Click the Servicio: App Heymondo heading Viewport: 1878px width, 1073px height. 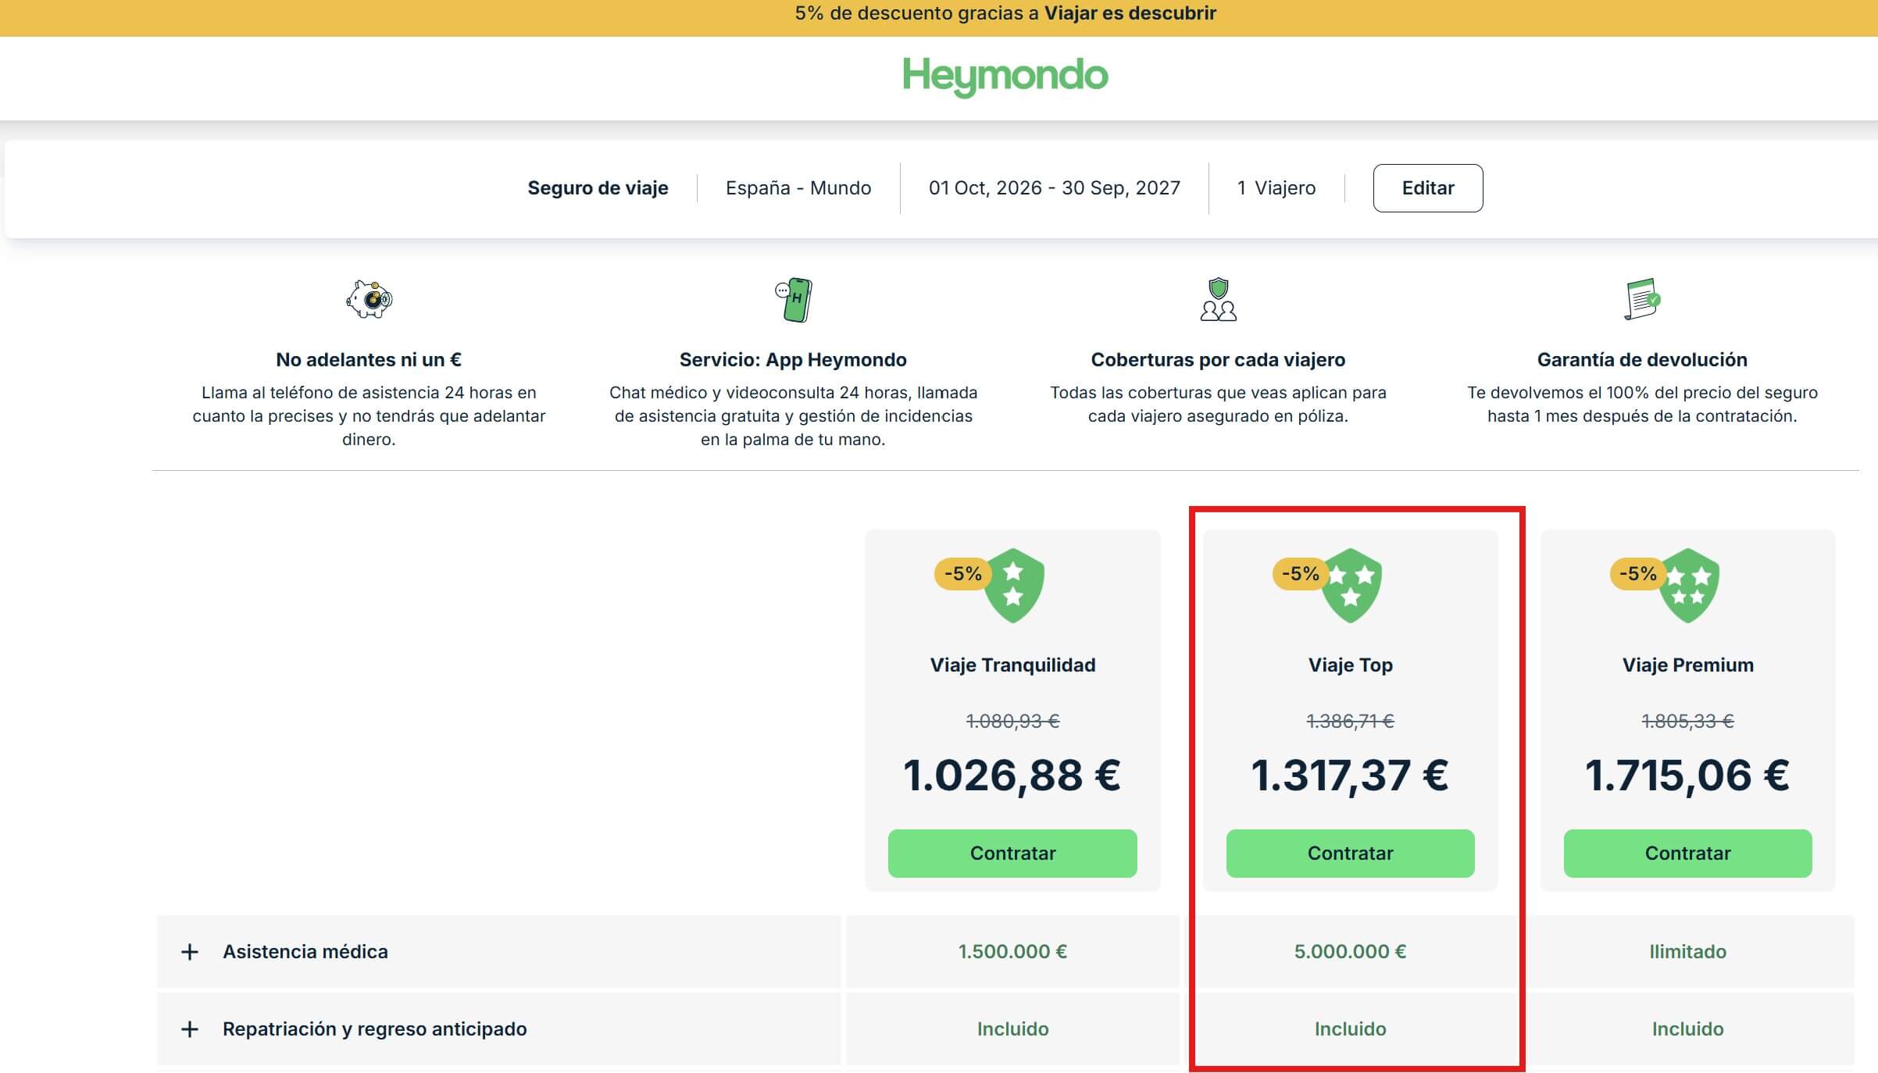coord(793,360)
